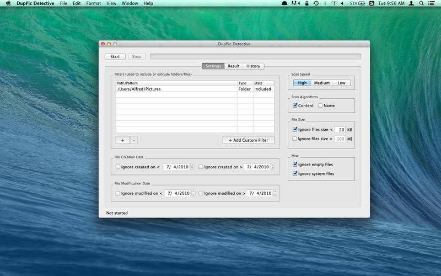The width and height of the screenshot is (441, 276).
Task: Select High scan speed
Action: click(302, 83)
